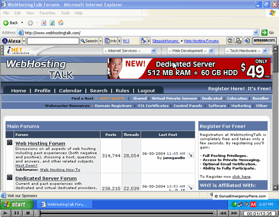Click the Sitepointforums toolbar link
Screen dimensions: 279x217
click(x=165, y=41)
